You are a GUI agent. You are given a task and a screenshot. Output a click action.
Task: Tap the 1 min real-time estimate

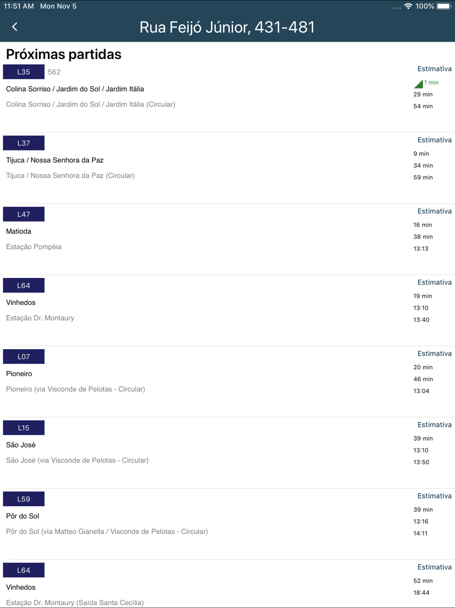[431, 82]
